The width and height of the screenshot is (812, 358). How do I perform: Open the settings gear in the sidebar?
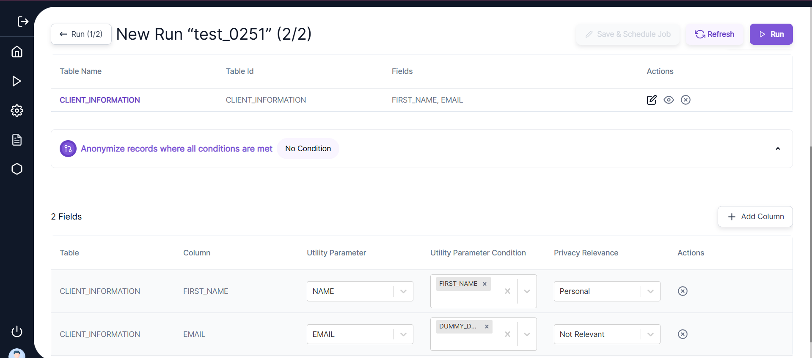(17, 111)
